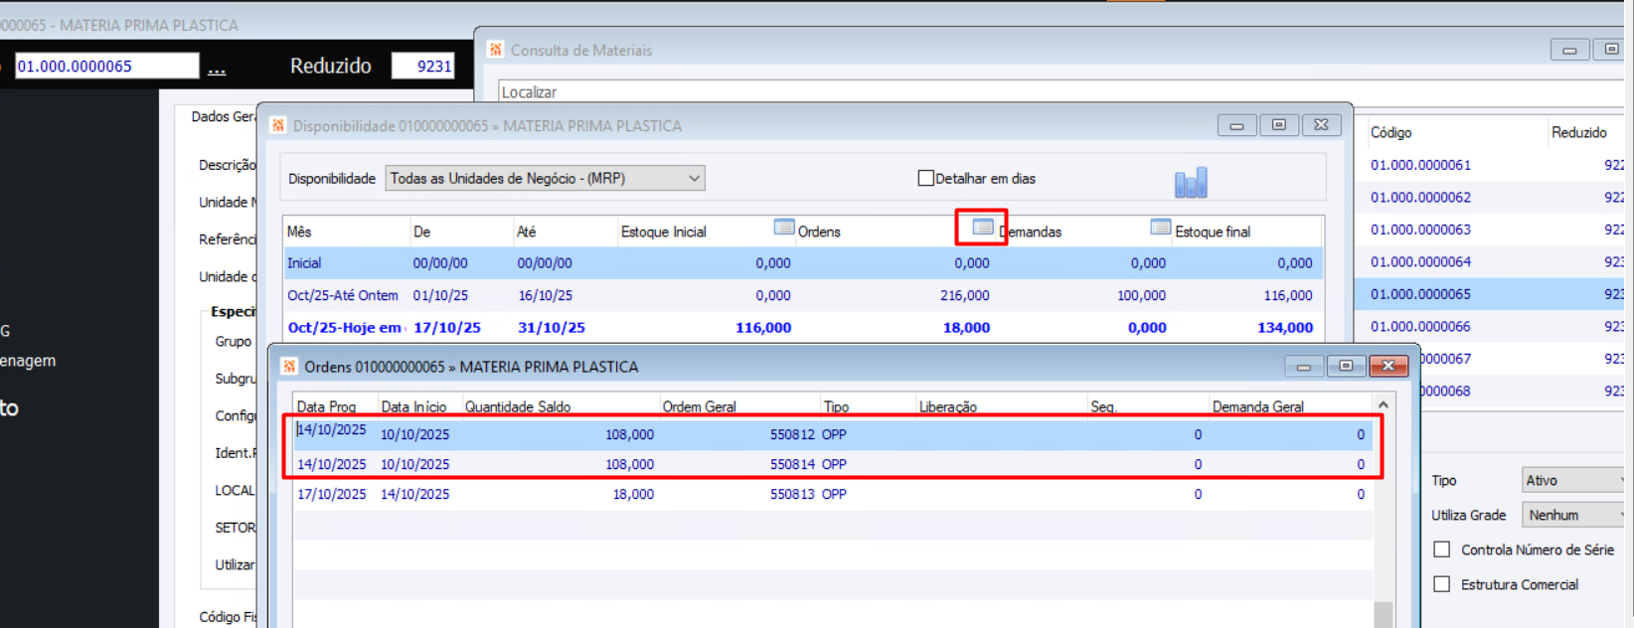Screen dimensions: 1634x628
Task: Close the Ordens window
Action: pyautogui.click(x=1388, y=366)
